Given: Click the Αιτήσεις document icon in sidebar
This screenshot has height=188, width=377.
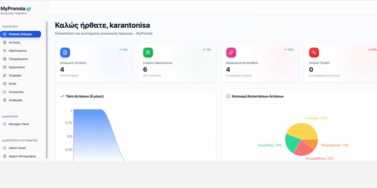Looking at the screenshot, I should click(x=4, y=43).
